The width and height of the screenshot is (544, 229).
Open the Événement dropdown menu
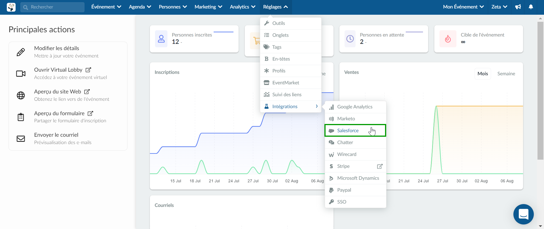(x=106, y=7)
